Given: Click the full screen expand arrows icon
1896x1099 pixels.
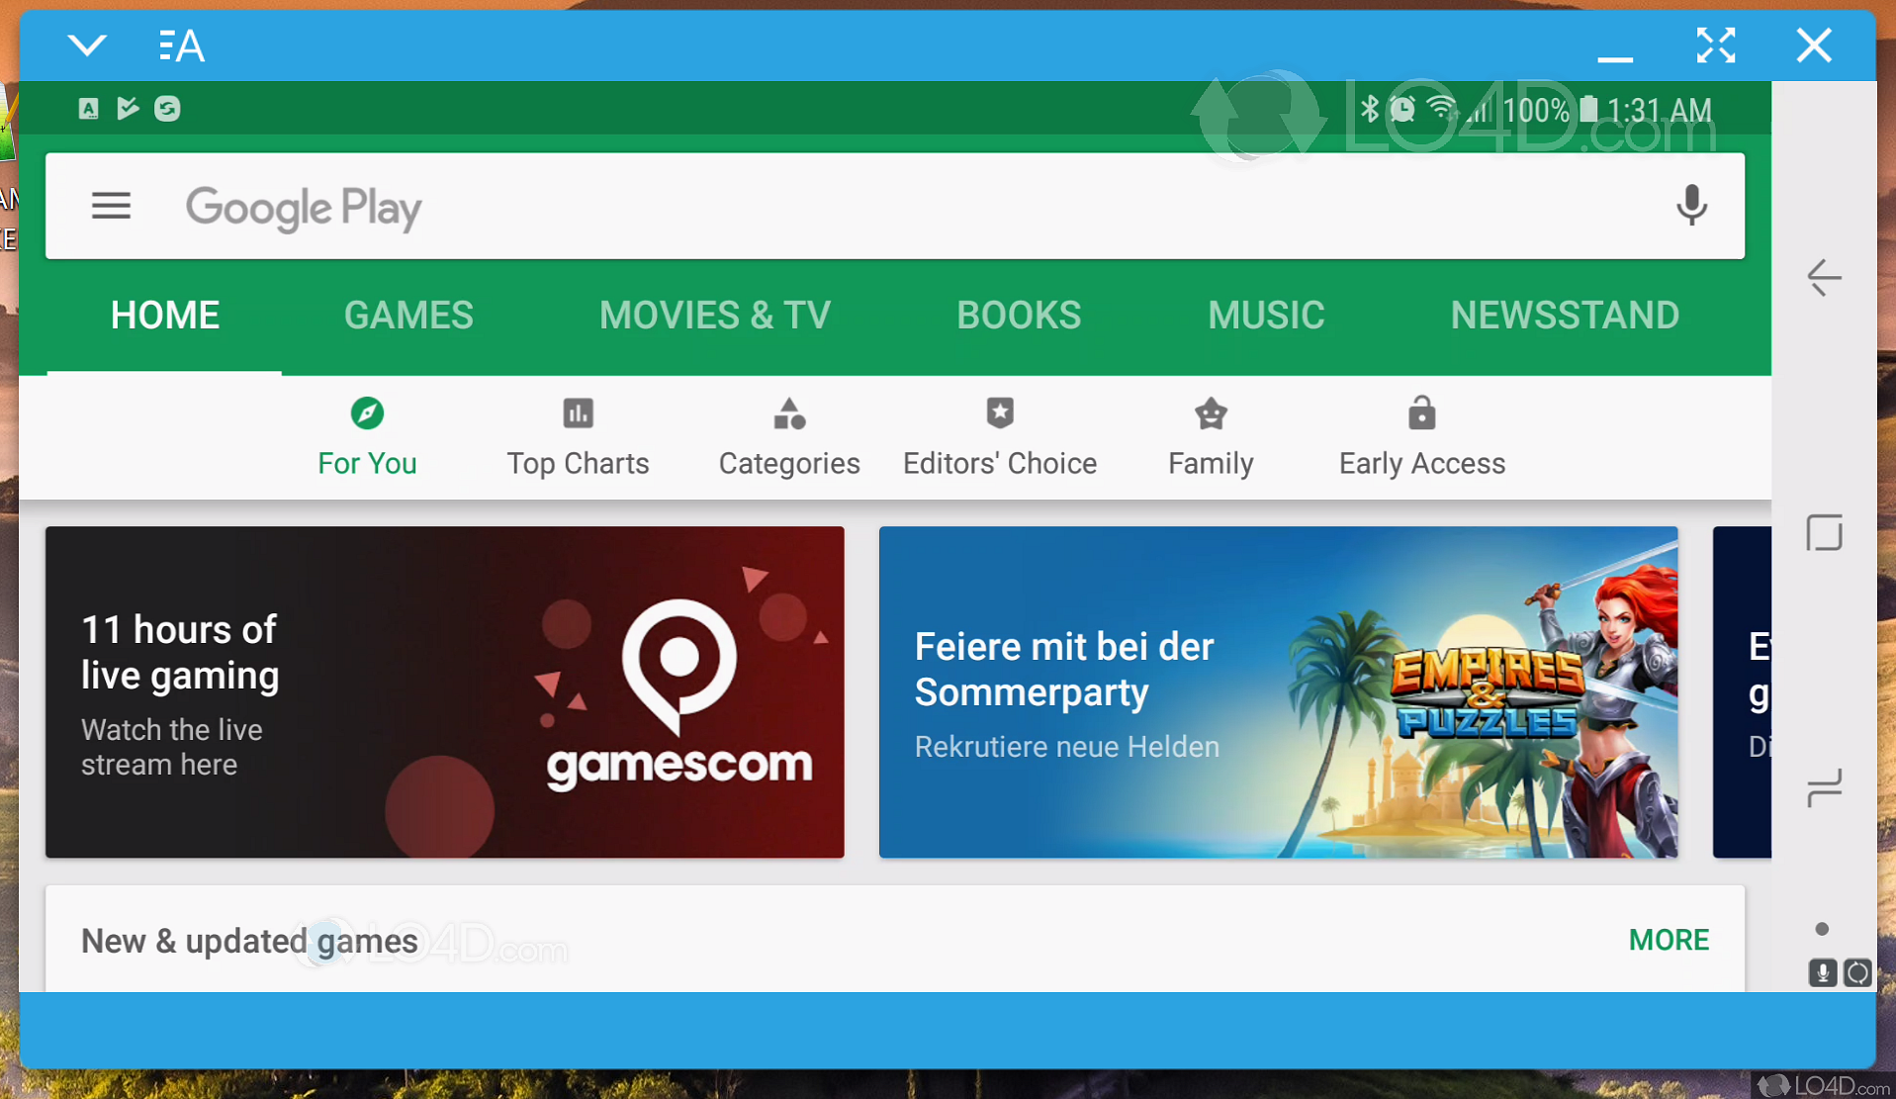Looking at the screenshot, I should pyautogui.click(x=1716, y=46).
